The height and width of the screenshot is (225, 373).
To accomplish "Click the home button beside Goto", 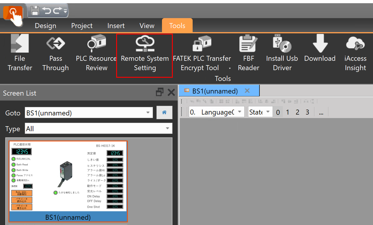I will [x=164, y=112].
